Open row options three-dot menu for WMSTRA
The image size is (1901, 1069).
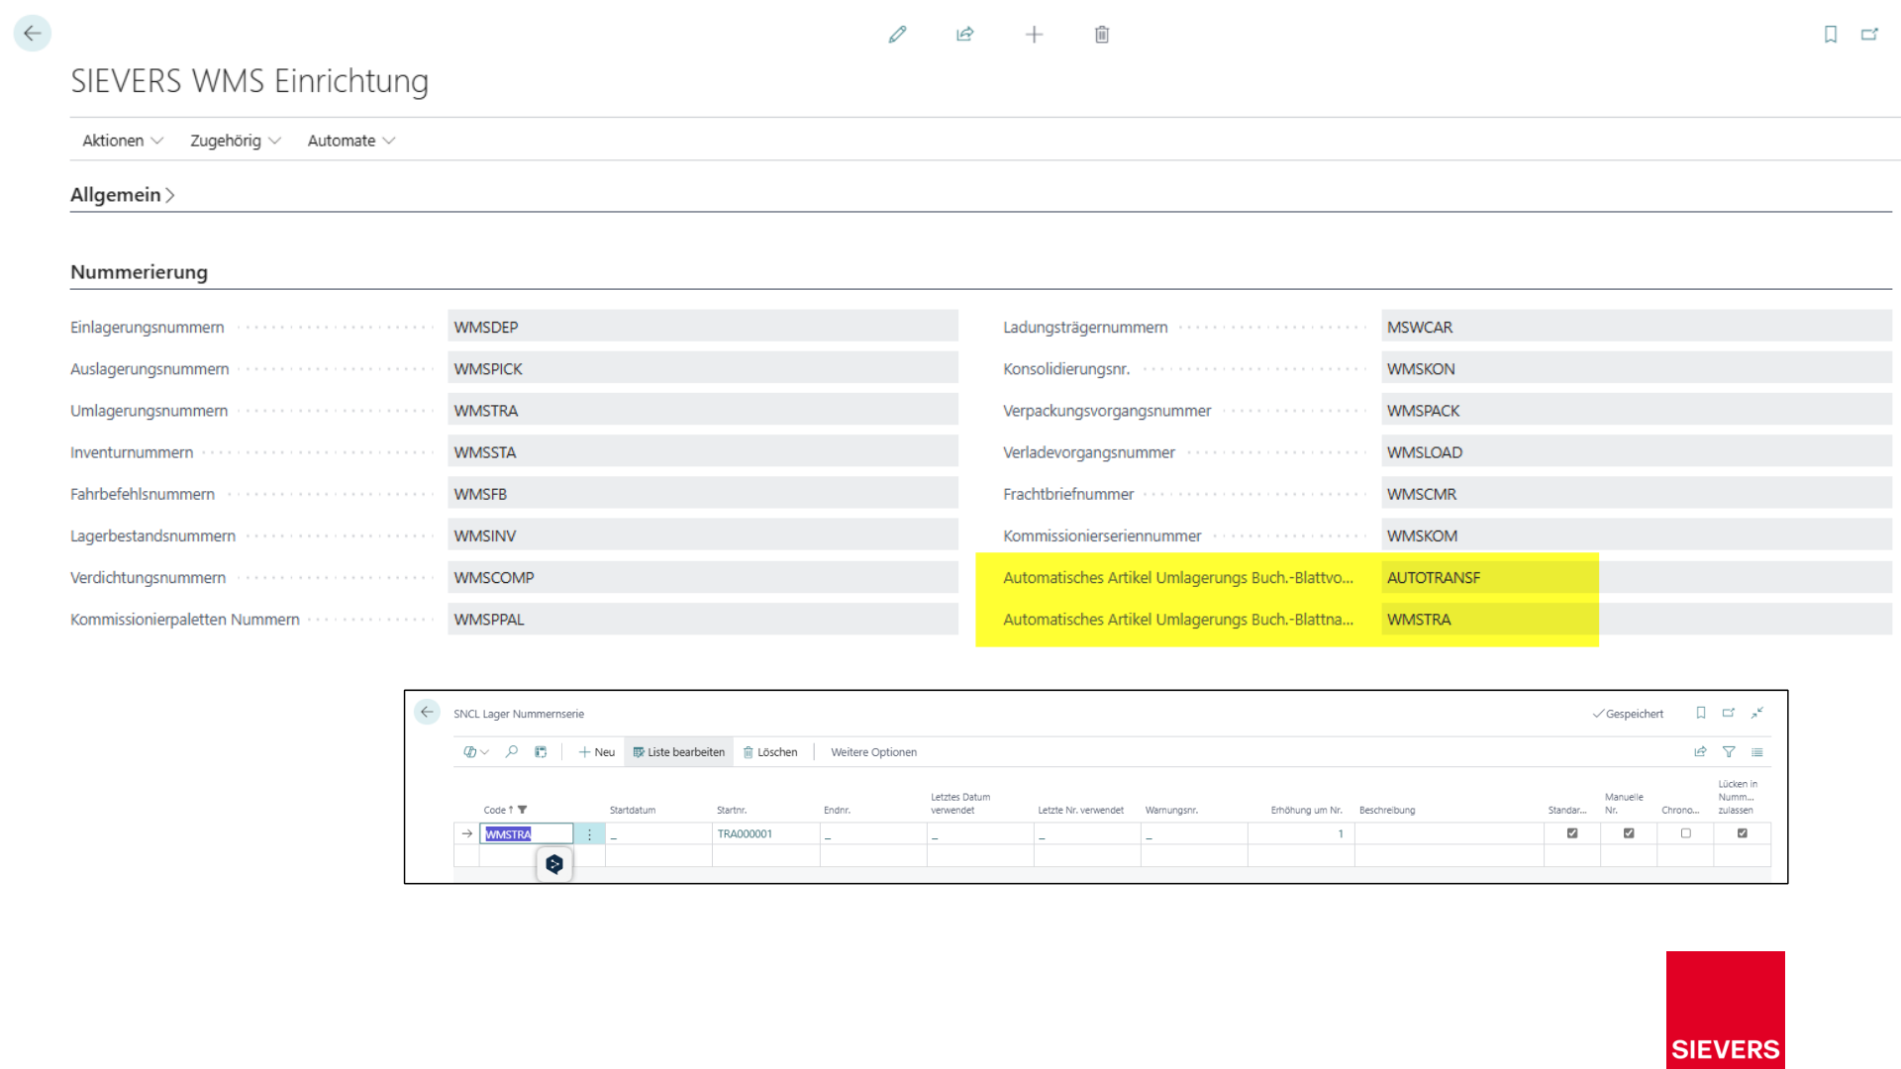589,834
